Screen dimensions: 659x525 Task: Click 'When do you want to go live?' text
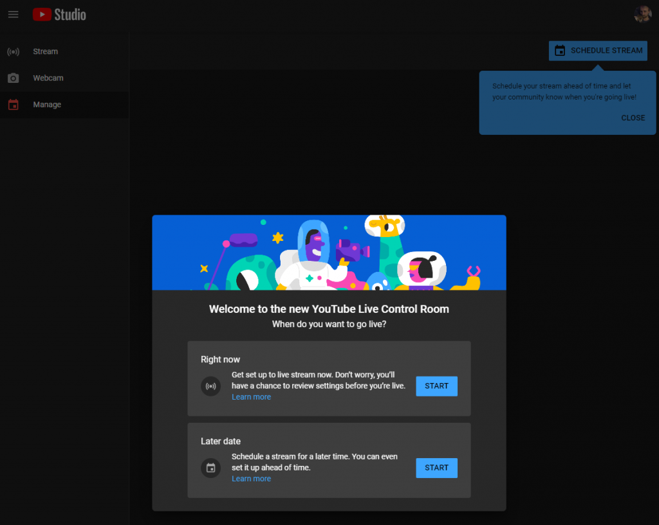(329, 325)
